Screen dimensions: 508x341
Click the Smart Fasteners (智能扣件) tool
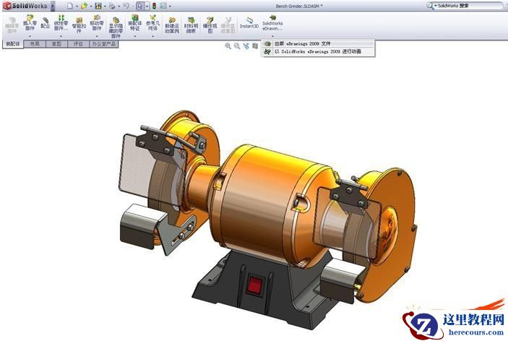pyautogui.click(x=79, y=25)
